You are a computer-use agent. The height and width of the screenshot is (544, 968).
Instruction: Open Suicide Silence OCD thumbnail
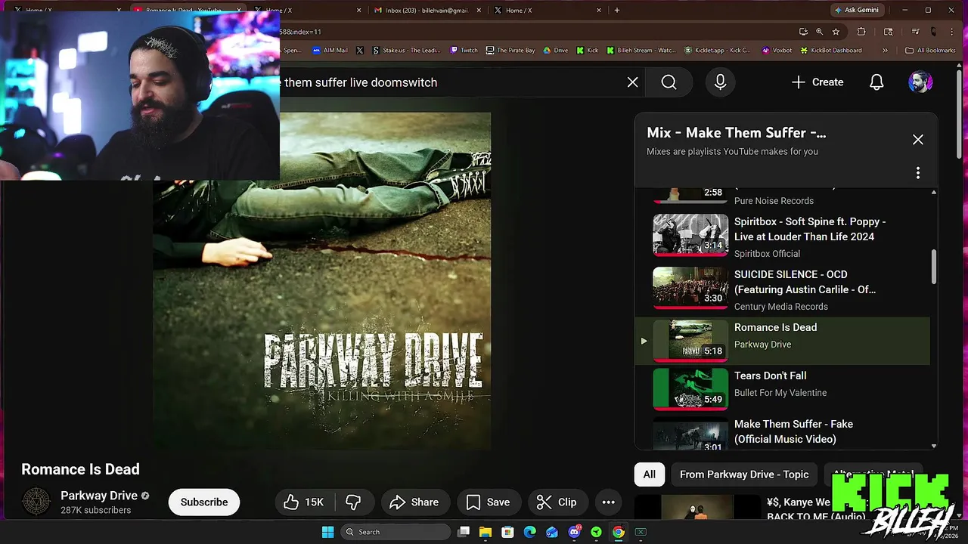pos(690,288)
